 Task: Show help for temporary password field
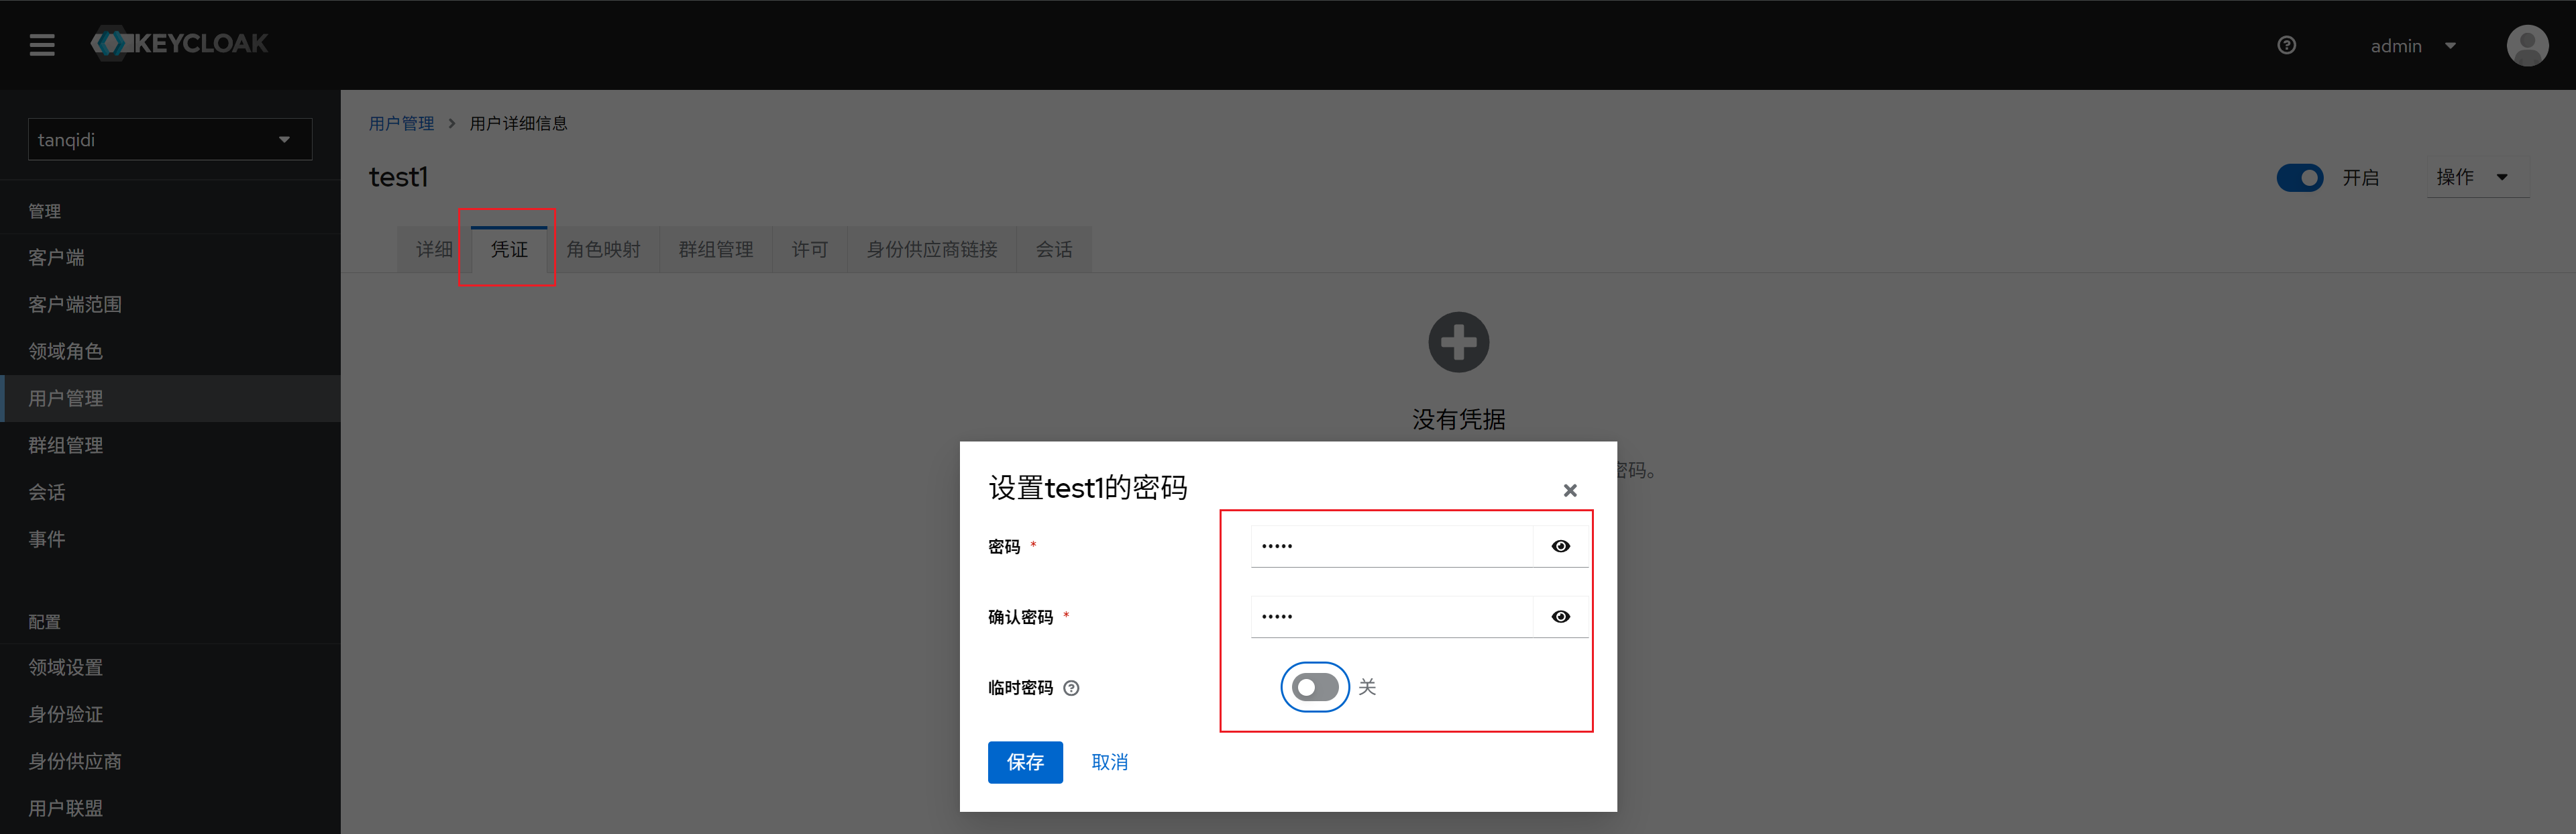[1071, 688]
